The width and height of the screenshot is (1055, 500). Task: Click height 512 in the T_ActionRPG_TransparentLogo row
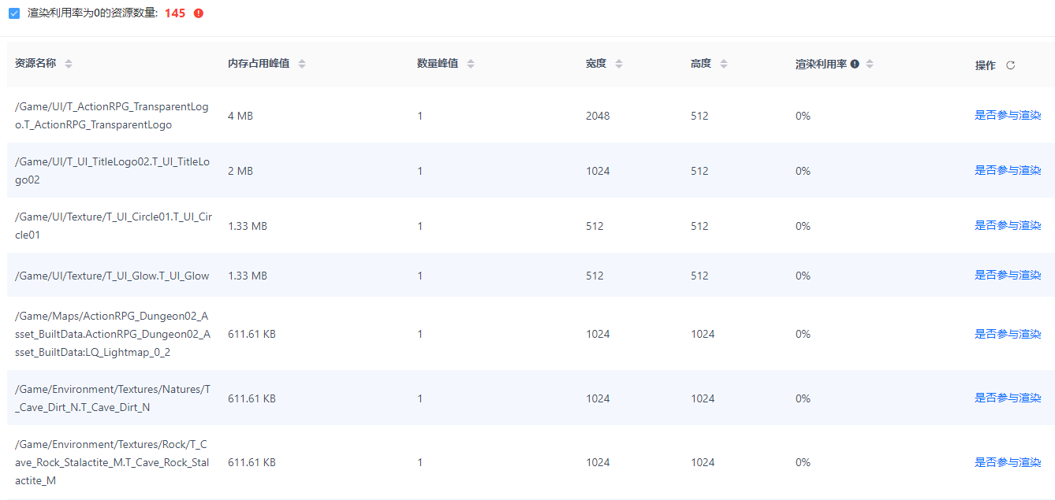point(699,116)
